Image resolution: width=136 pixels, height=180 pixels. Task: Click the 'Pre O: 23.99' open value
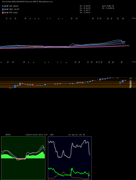85,6
